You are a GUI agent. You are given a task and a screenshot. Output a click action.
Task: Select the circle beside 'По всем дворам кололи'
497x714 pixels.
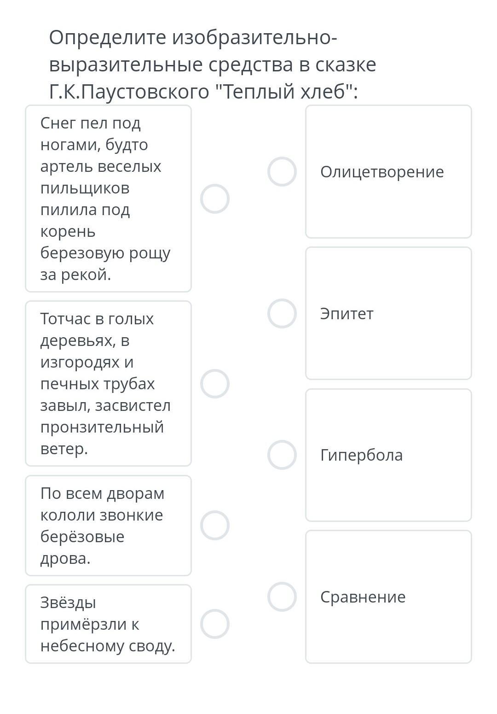[215, 526]
